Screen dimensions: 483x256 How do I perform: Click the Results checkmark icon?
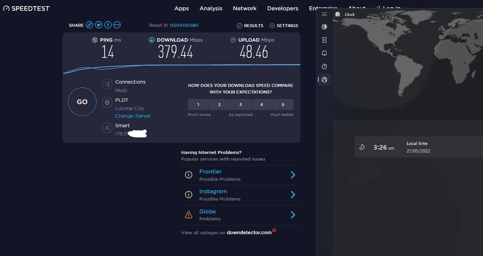tap(240, 26)
